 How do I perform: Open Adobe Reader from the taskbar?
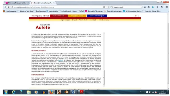(x=81, y=92)
